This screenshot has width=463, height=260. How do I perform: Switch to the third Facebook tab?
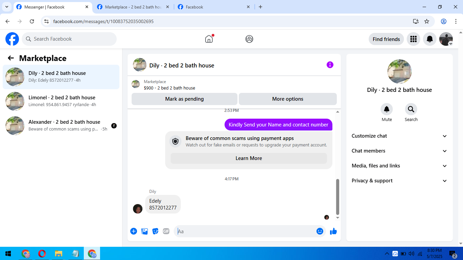tap(214, 7)
